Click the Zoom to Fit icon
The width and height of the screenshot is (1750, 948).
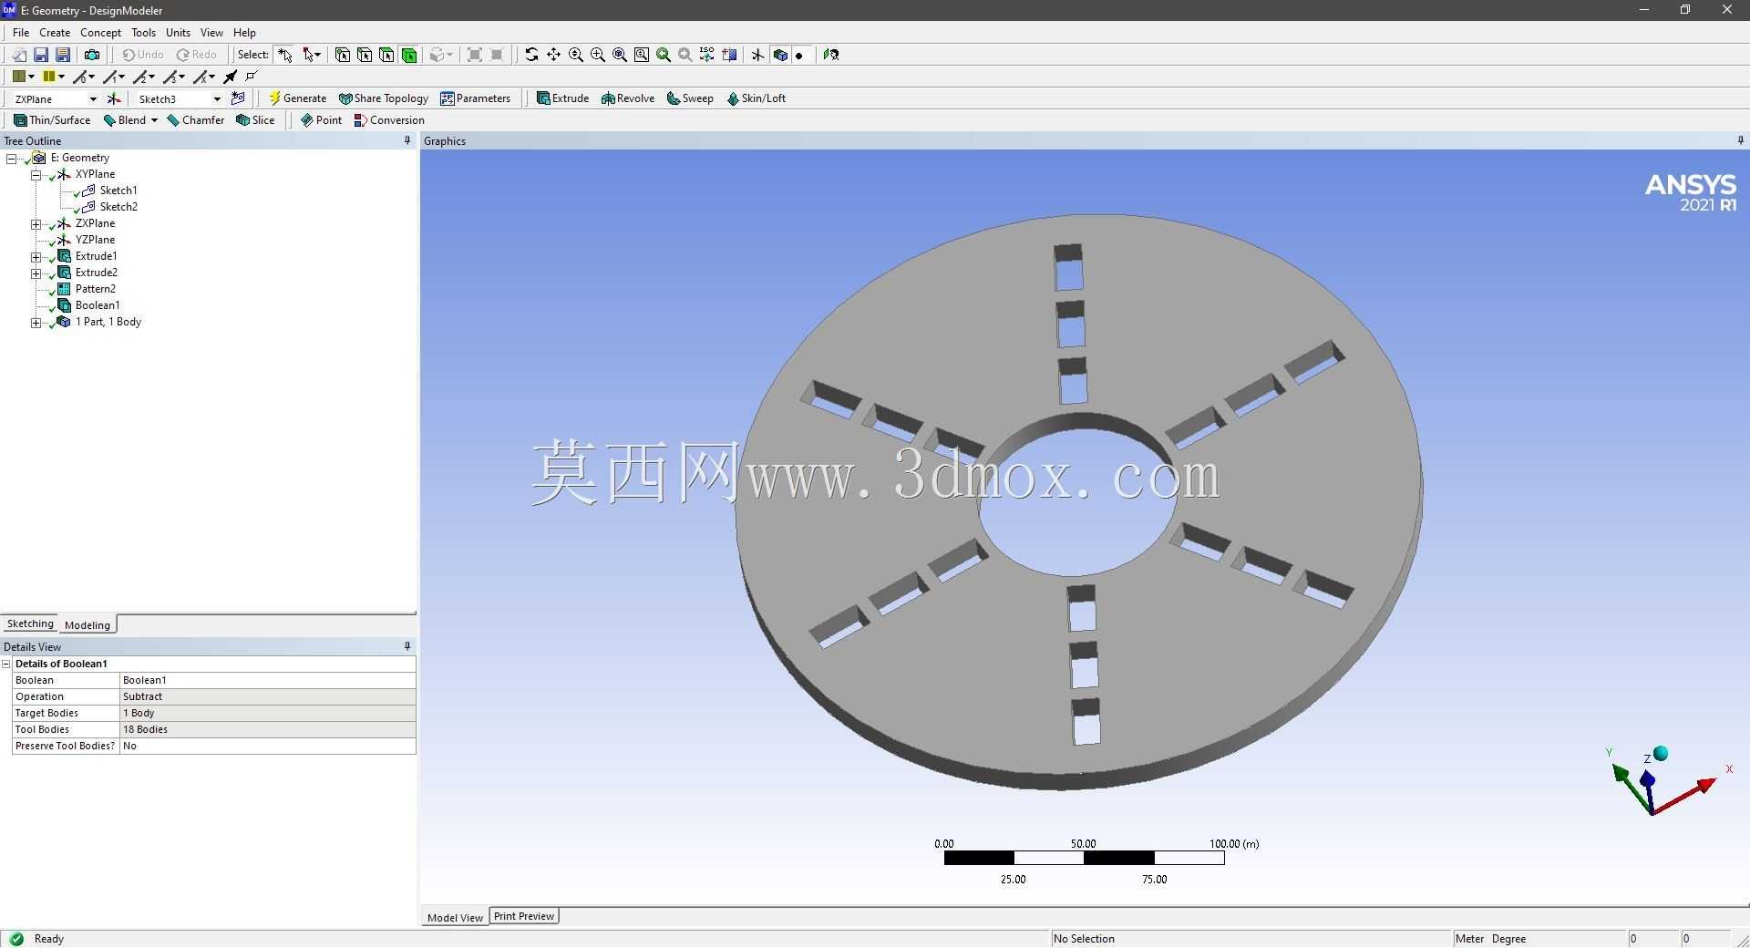coord(620,55)
